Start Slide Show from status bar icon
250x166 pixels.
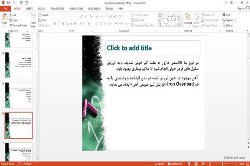pyautogui.click(x=210, y=164)
